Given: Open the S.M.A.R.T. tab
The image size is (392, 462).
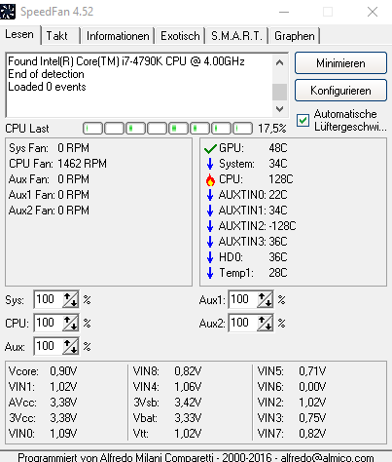Looking at the screenshot, I should tap(236, 36).
